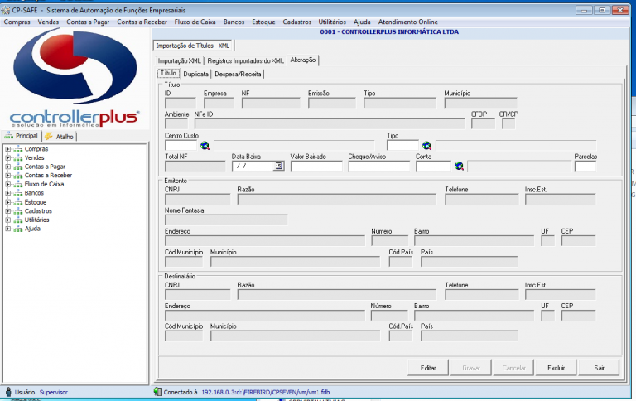Open the Utilitários menu
The width and height of the screenshot is (636, 401).
coord(332,22)
